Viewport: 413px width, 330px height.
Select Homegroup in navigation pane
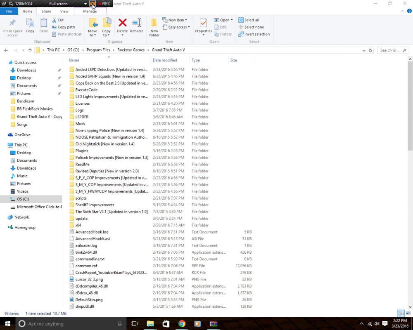point(25,228)
